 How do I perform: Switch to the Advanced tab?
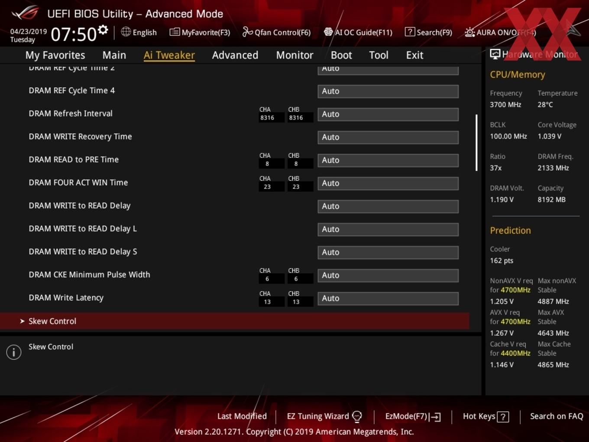235,55
